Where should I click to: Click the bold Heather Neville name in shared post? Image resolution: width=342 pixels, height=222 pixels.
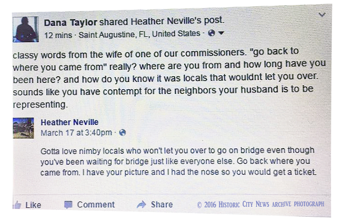(69, 122)
